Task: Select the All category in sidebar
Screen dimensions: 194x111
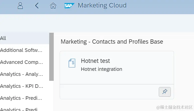Action: tap(3, 38)
